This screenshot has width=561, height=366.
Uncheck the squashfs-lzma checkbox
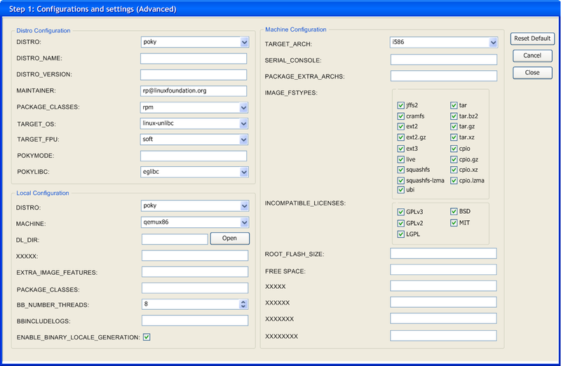click(x=400, y=180)
